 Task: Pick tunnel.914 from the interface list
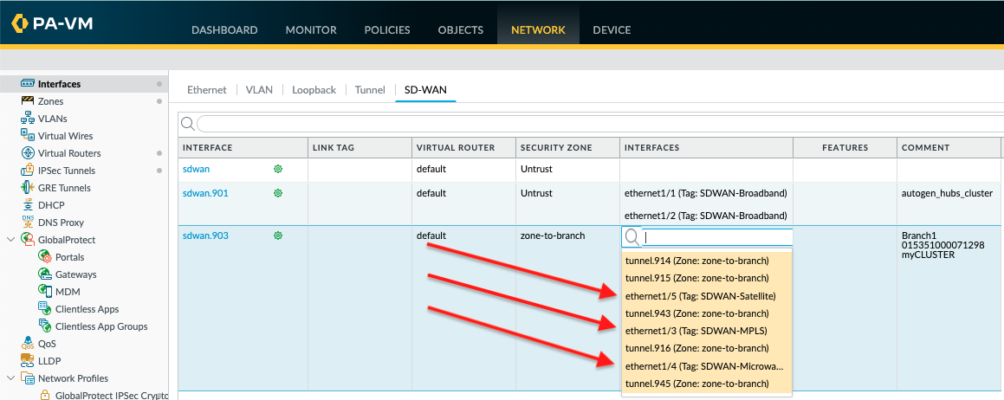[x=696, y=261]
